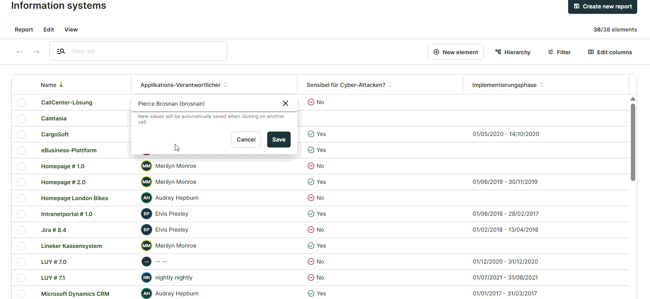Click the Yes checkmark in Intranetportal # 1.0 row
The image size is (650, 299).
click(x=311, y=214)
